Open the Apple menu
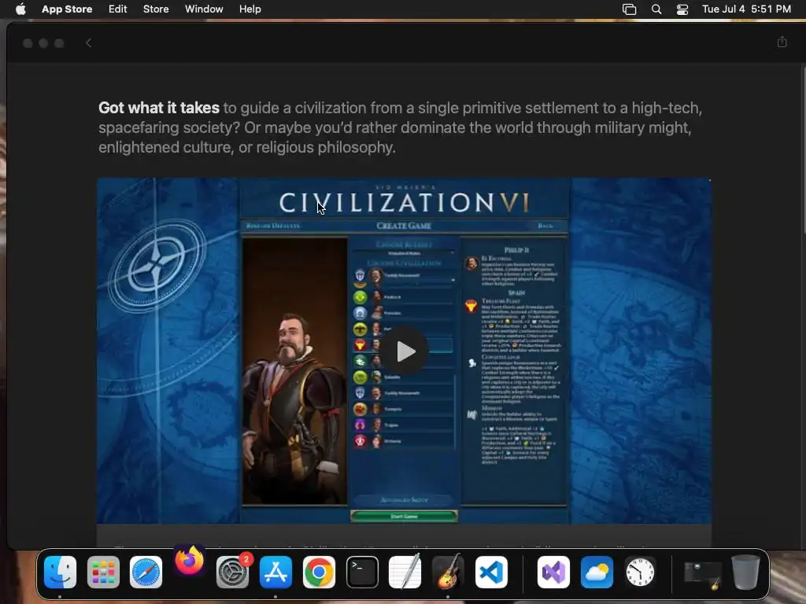This screenshot has height=604, width=806. pos(20,9)
